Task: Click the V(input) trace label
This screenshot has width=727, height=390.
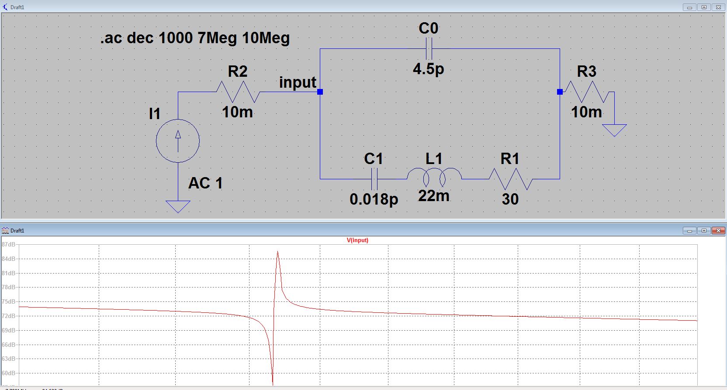Action: [x=357, y=240]
